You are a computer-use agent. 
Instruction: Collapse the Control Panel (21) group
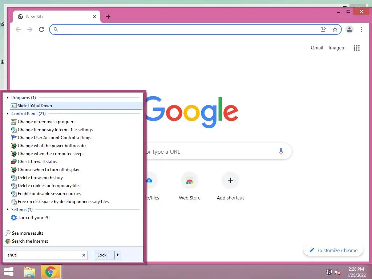(x=8, y=114)
